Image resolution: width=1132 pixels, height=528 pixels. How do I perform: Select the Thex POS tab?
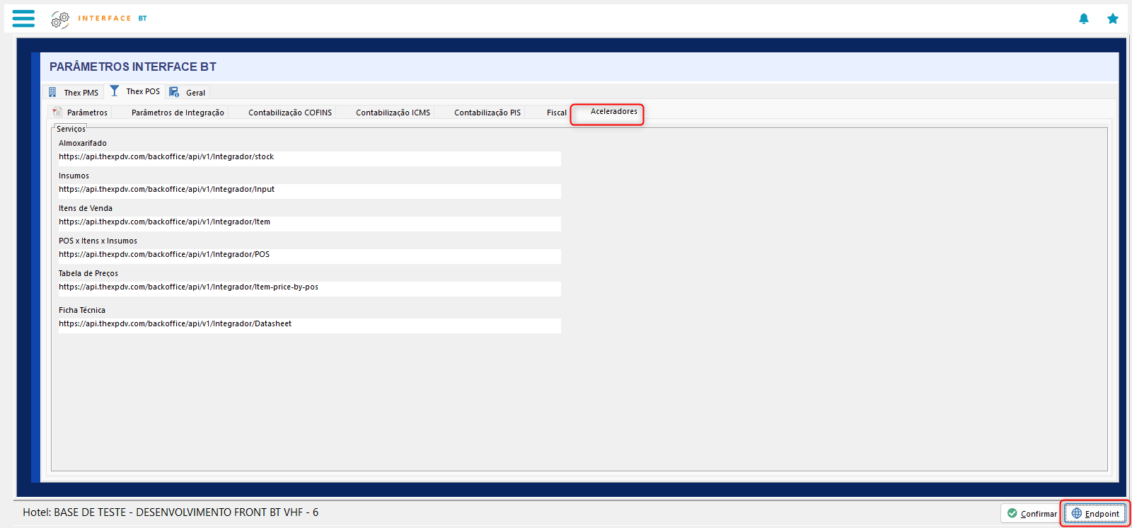(135, 91)
